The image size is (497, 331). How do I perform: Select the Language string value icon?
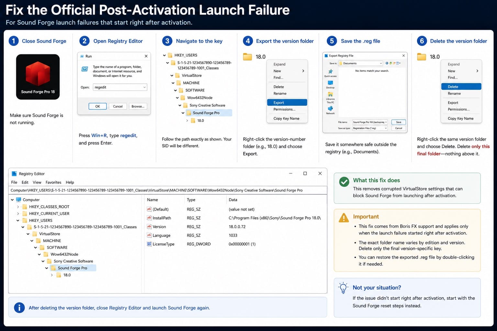click(149, 235)
